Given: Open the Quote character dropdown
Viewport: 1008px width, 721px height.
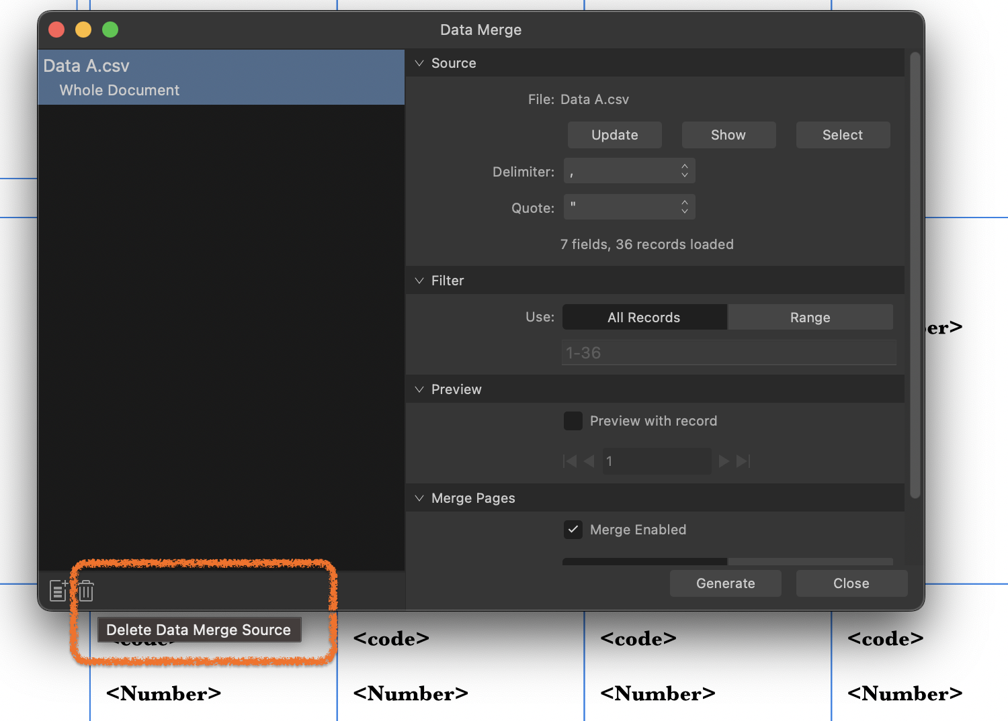Looking at the screenshot, I should click(x=629, y=207).
